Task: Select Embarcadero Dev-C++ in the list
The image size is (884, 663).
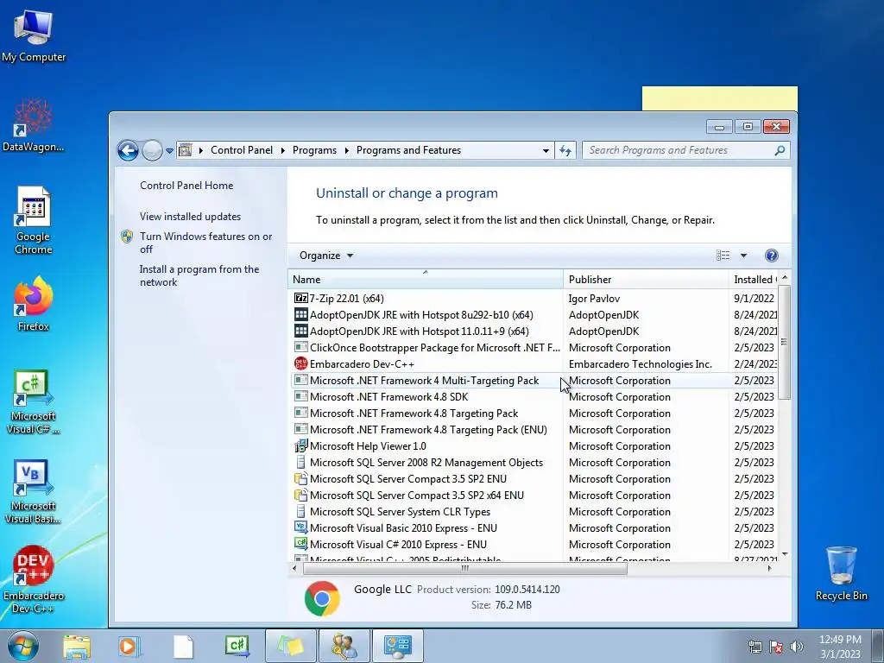Action: point(534,363)
